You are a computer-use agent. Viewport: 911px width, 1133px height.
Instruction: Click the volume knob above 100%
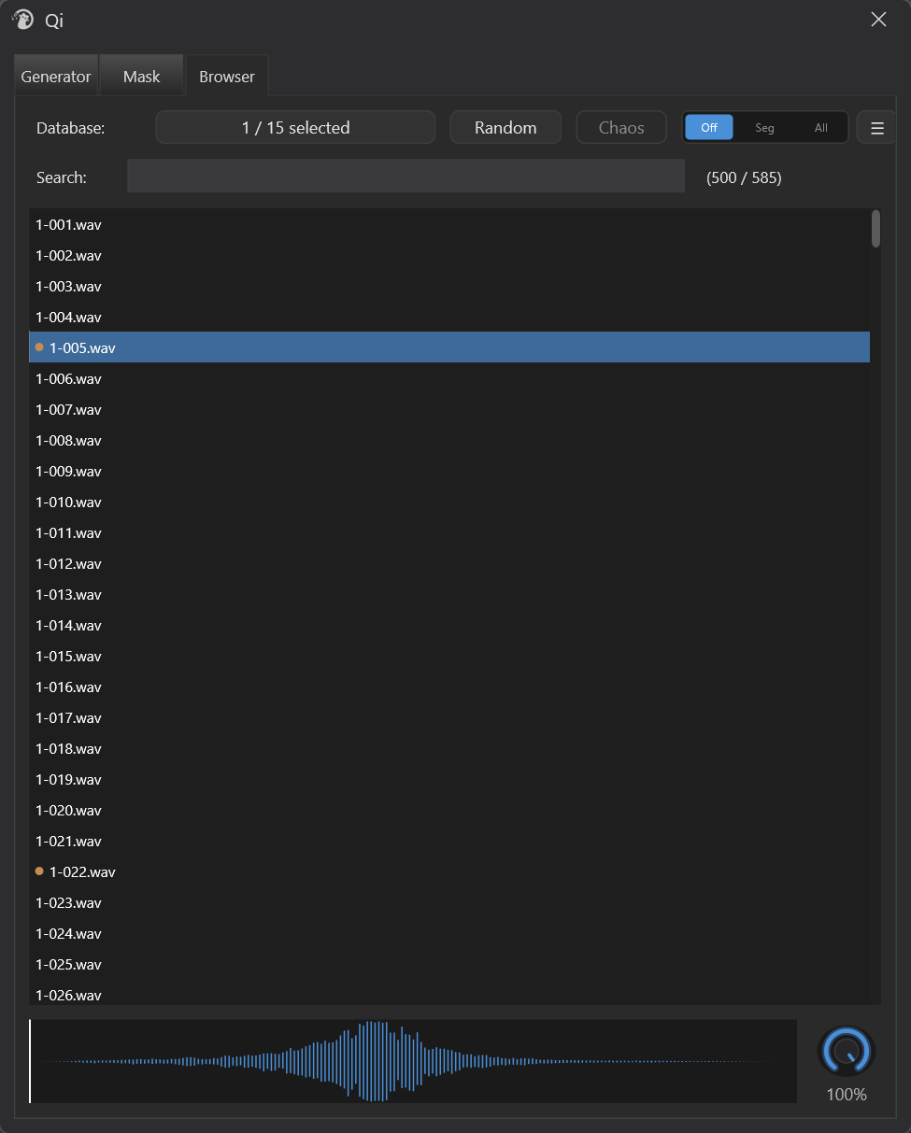[847, 1052]
